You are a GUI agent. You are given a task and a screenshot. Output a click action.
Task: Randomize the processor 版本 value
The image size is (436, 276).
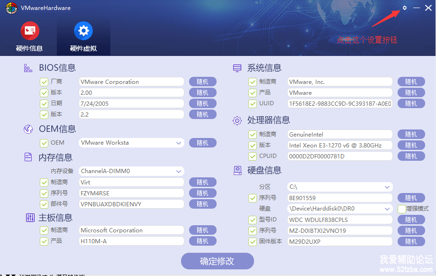pos(411,145)
